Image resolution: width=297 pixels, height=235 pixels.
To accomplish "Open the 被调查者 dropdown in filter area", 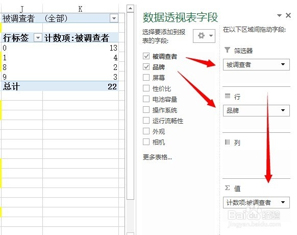I will pyautogui.click(x=283, y=64).
